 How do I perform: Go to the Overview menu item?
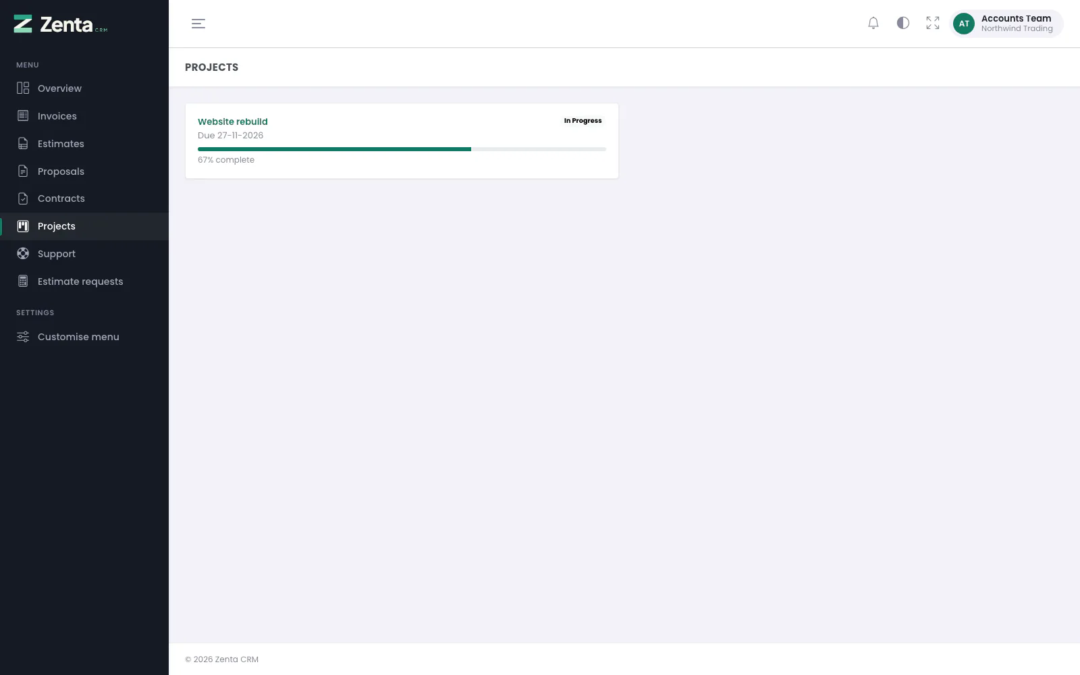84,88
